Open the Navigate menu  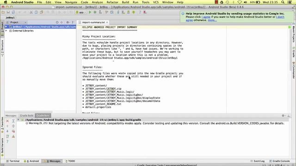click(71, 2)
